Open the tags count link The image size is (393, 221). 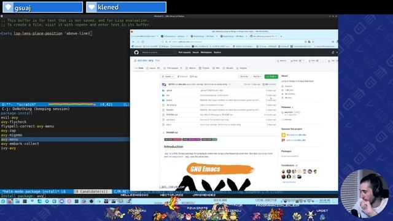tap(194, 76)
